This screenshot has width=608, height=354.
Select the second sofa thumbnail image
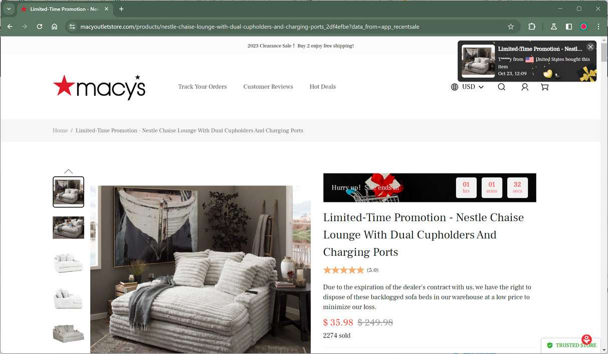pos(68,227)
